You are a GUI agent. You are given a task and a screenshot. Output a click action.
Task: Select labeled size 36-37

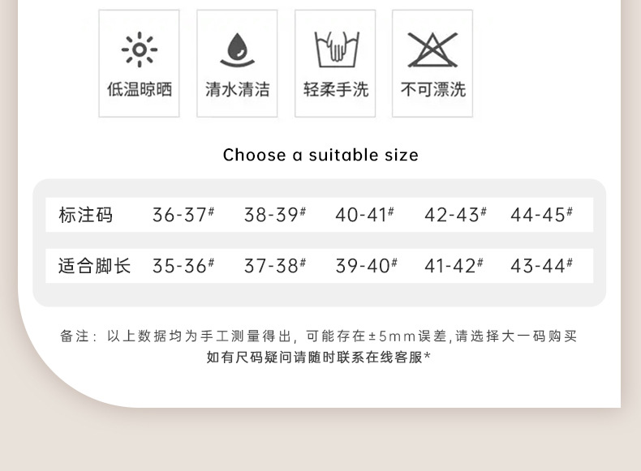(x=183, y=216)
